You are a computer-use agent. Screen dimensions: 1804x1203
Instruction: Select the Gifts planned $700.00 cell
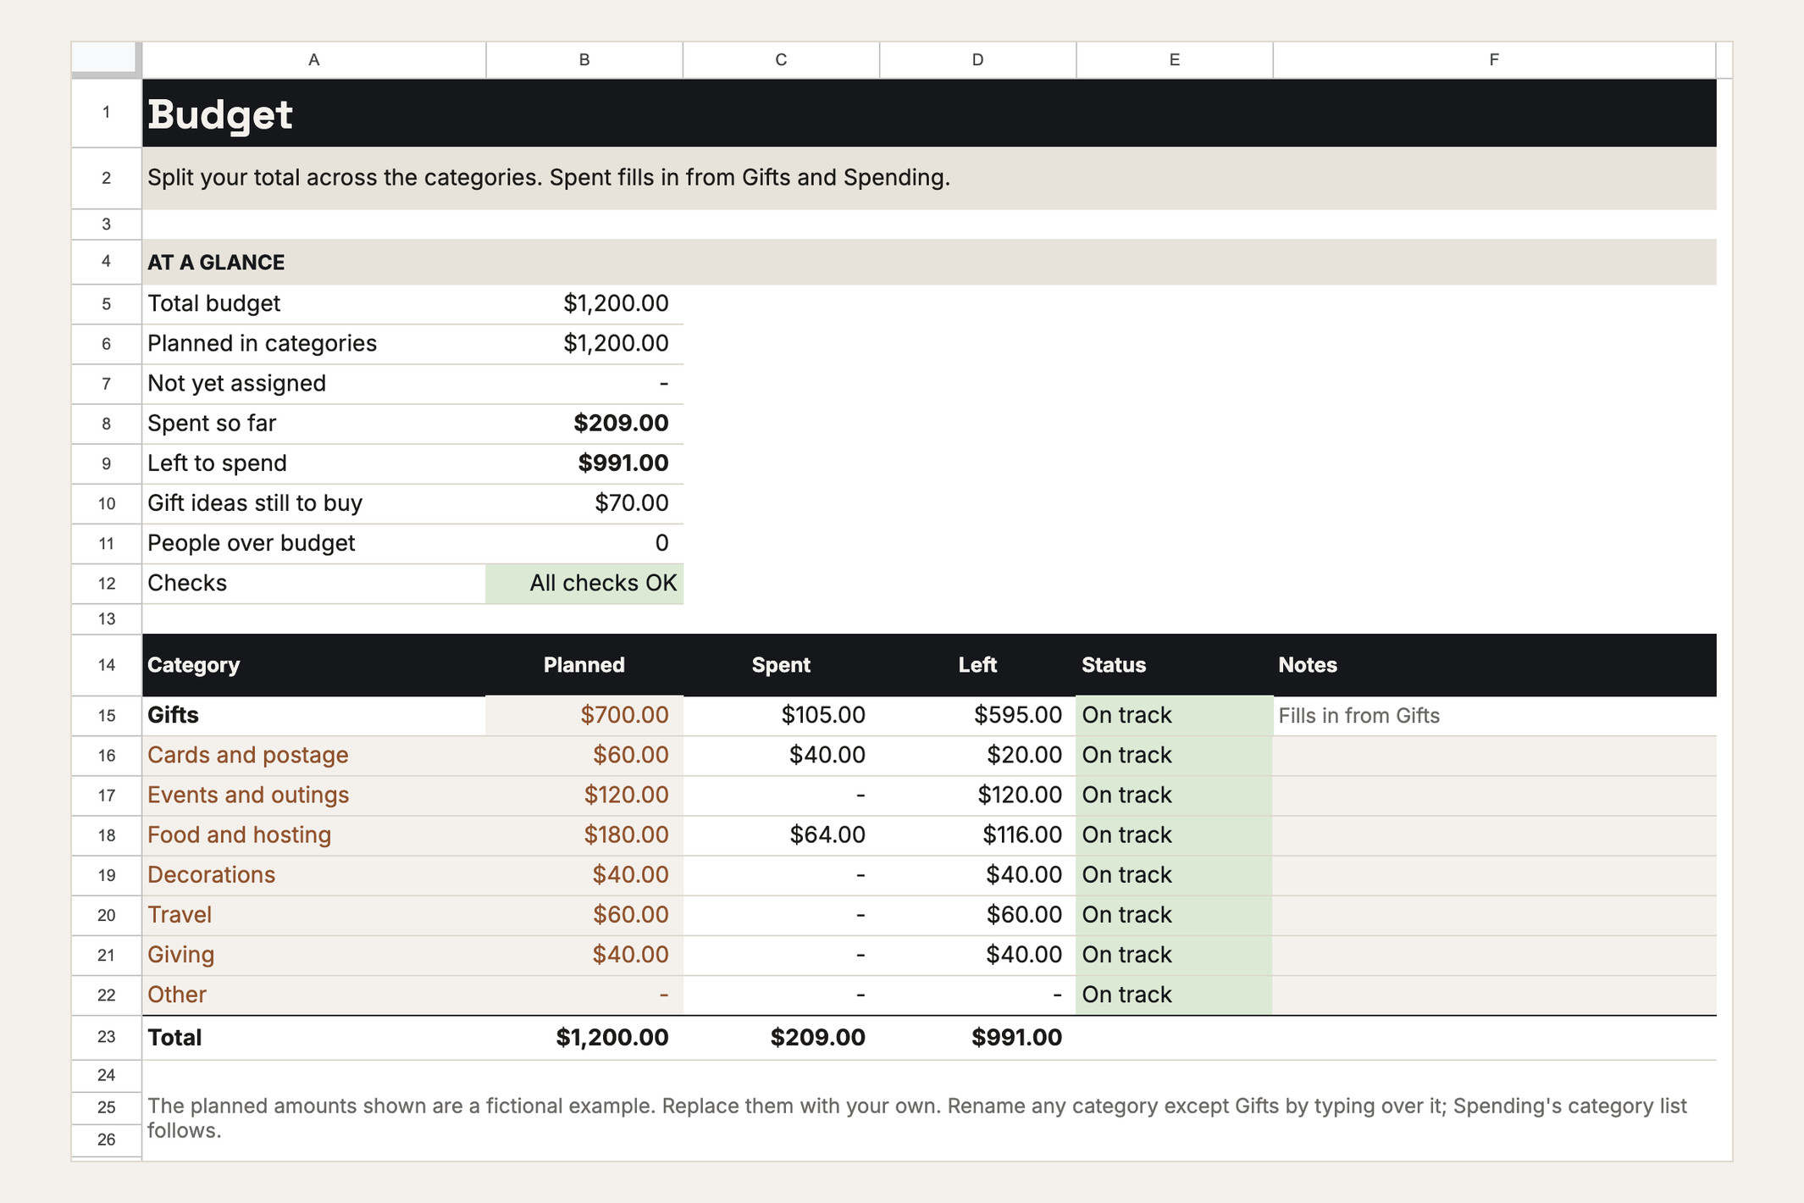tap(584, 715)
